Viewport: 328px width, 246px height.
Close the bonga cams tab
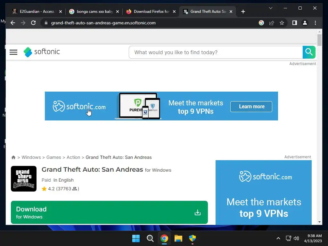click(118, 12)
